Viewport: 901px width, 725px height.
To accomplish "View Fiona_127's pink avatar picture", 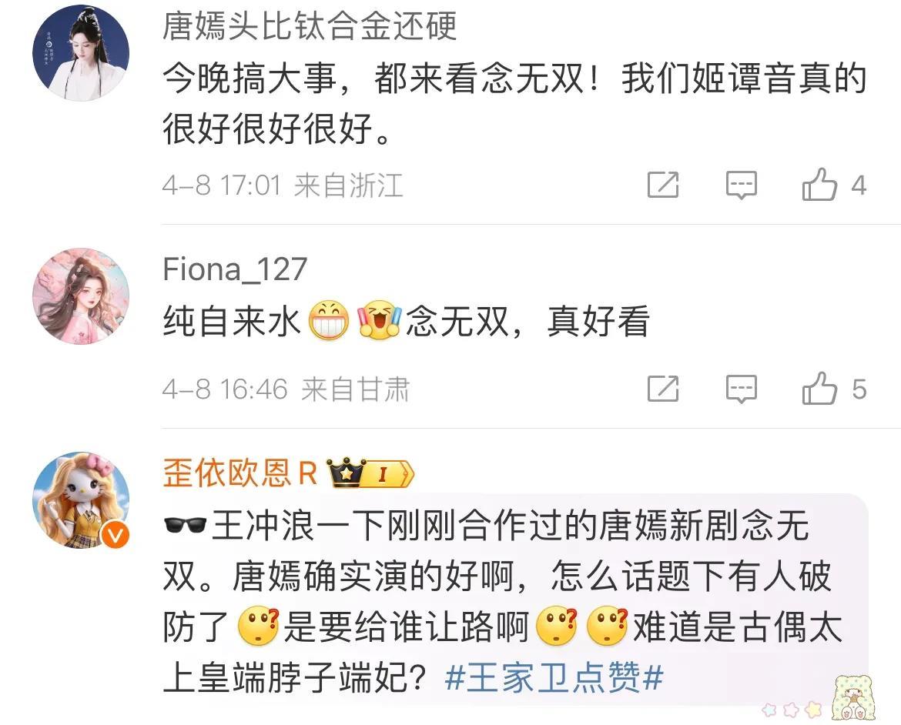I will pyautogui.click(x=81, y=296).
